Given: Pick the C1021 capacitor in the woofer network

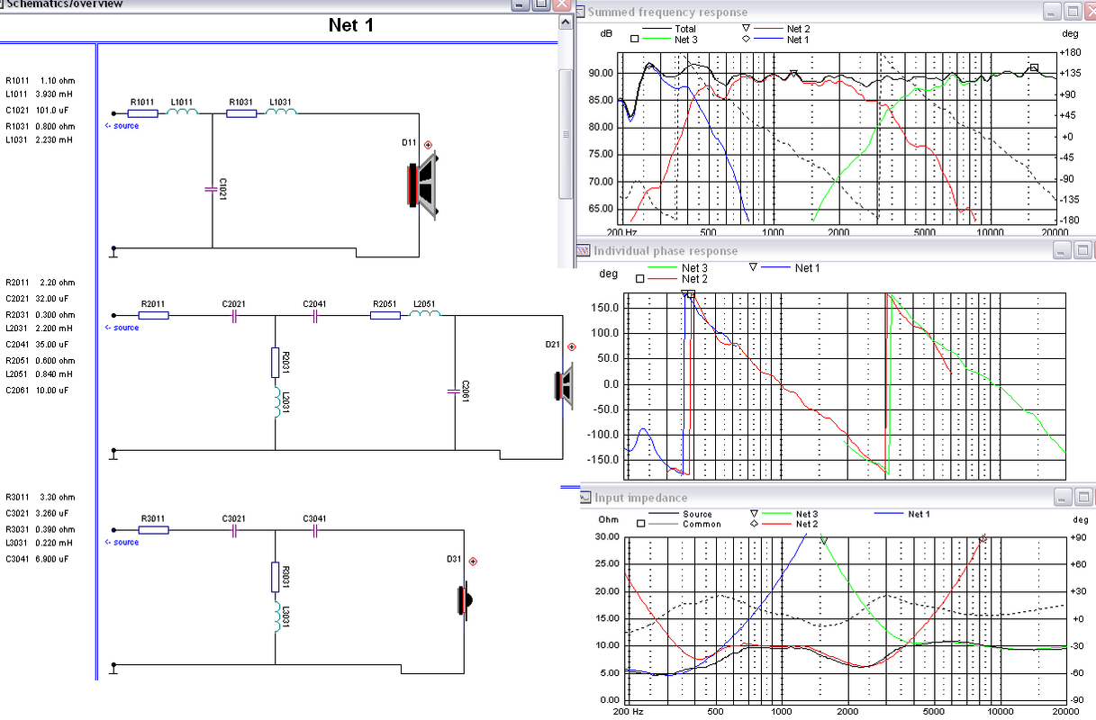Looking at the screenshot, I should [213, 189].
